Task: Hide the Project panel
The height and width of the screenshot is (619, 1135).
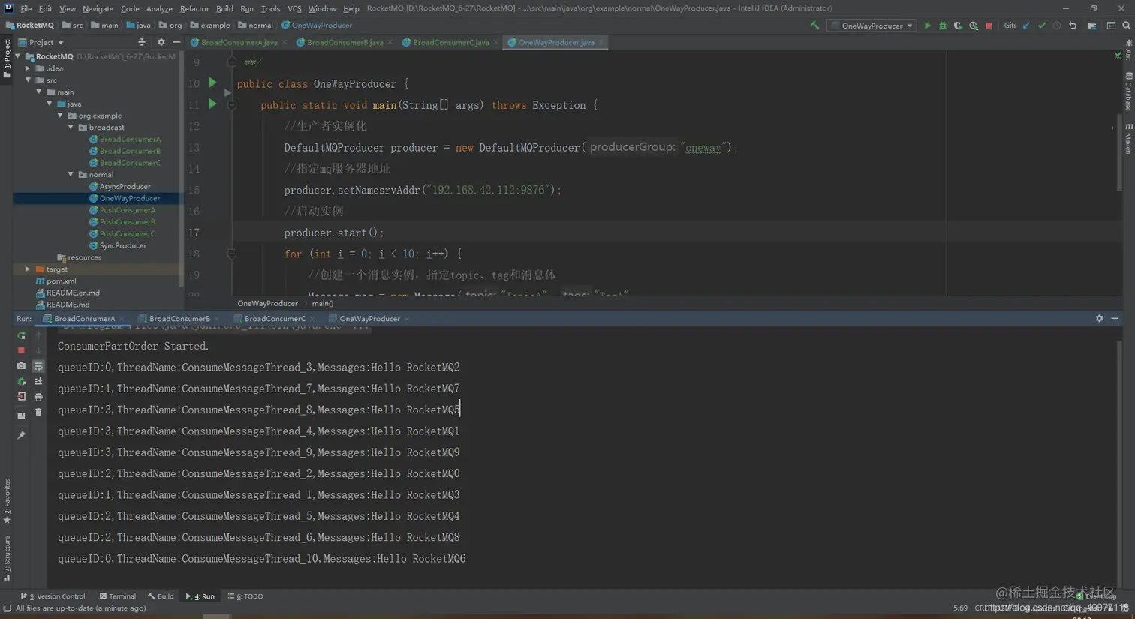Action: coord(176,43)
